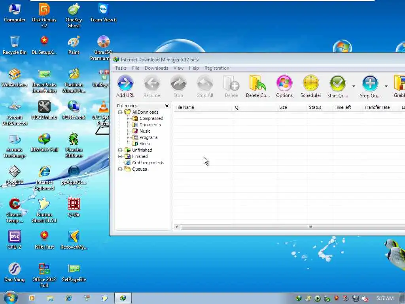
Task: Click the Start Queue toolbar icon
Action: pos(338,86)
